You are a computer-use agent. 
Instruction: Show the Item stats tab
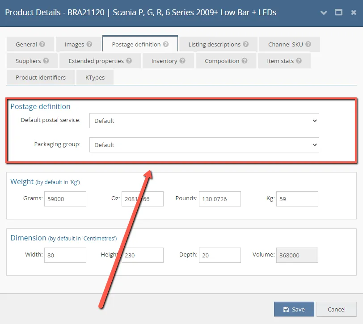click(284, 61)
